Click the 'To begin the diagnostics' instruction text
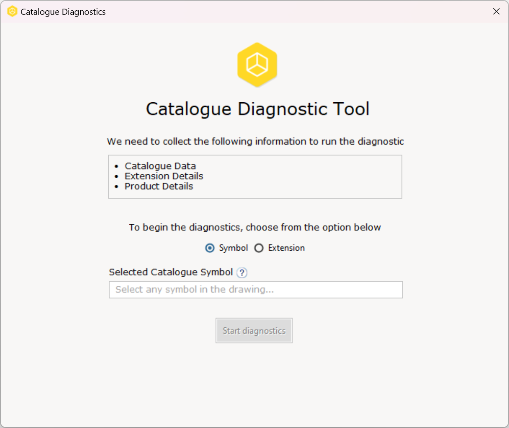509x428 pixels. pos(255,227)
